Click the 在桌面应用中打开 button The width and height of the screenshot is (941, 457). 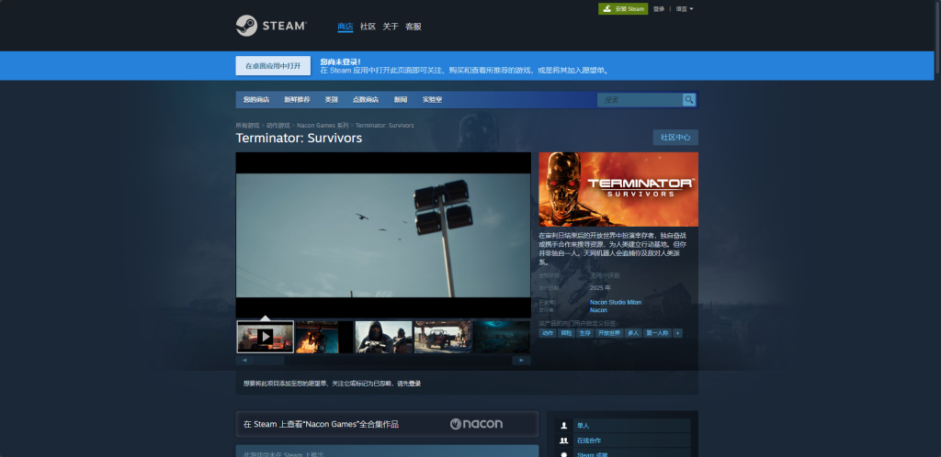click(x=273, y=66)
